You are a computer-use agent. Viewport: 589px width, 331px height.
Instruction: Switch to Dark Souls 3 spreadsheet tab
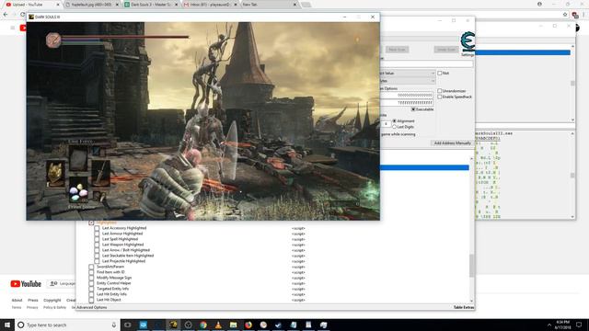click(x=151, y=5)
